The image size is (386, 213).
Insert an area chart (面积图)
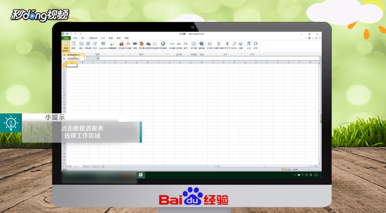[148, 46]
